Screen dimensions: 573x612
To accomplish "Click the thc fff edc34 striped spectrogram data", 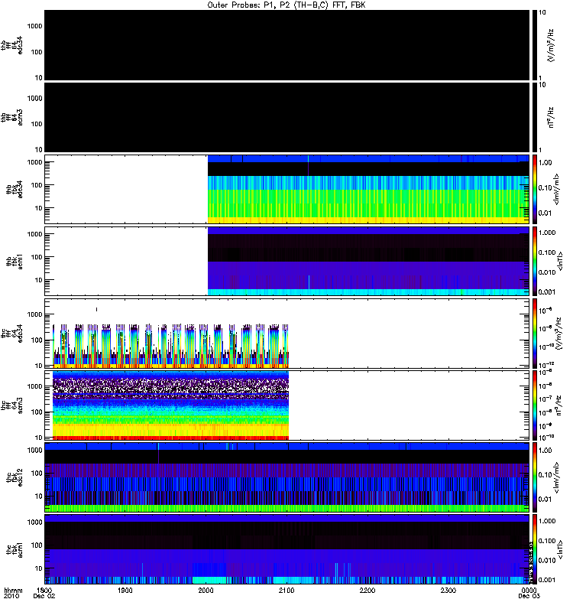I will 170,346.
